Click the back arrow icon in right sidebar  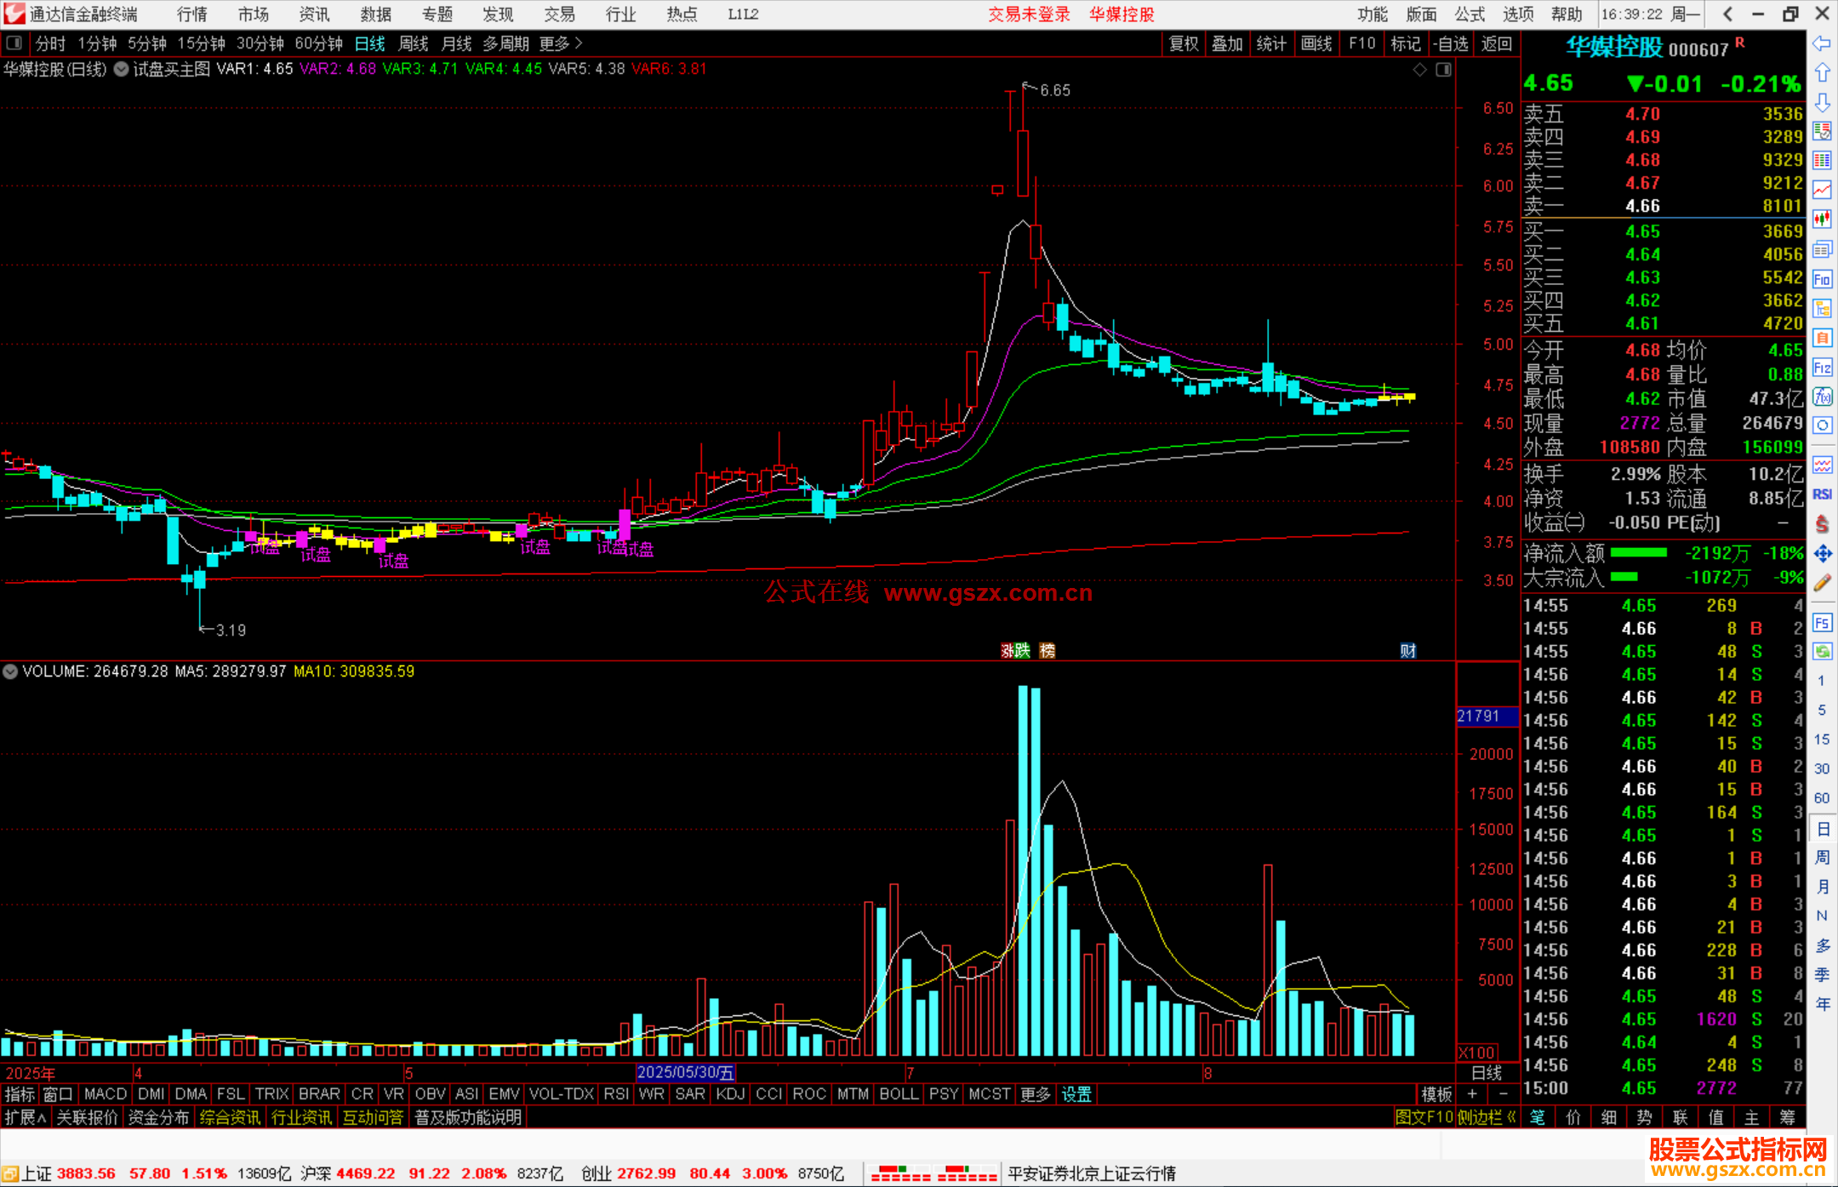(1822, 43)
